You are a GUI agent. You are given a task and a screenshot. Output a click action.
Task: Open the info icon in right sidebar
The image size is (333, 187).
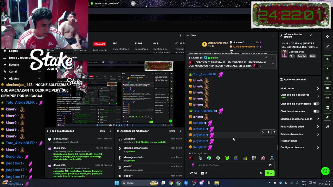point(327,37)
